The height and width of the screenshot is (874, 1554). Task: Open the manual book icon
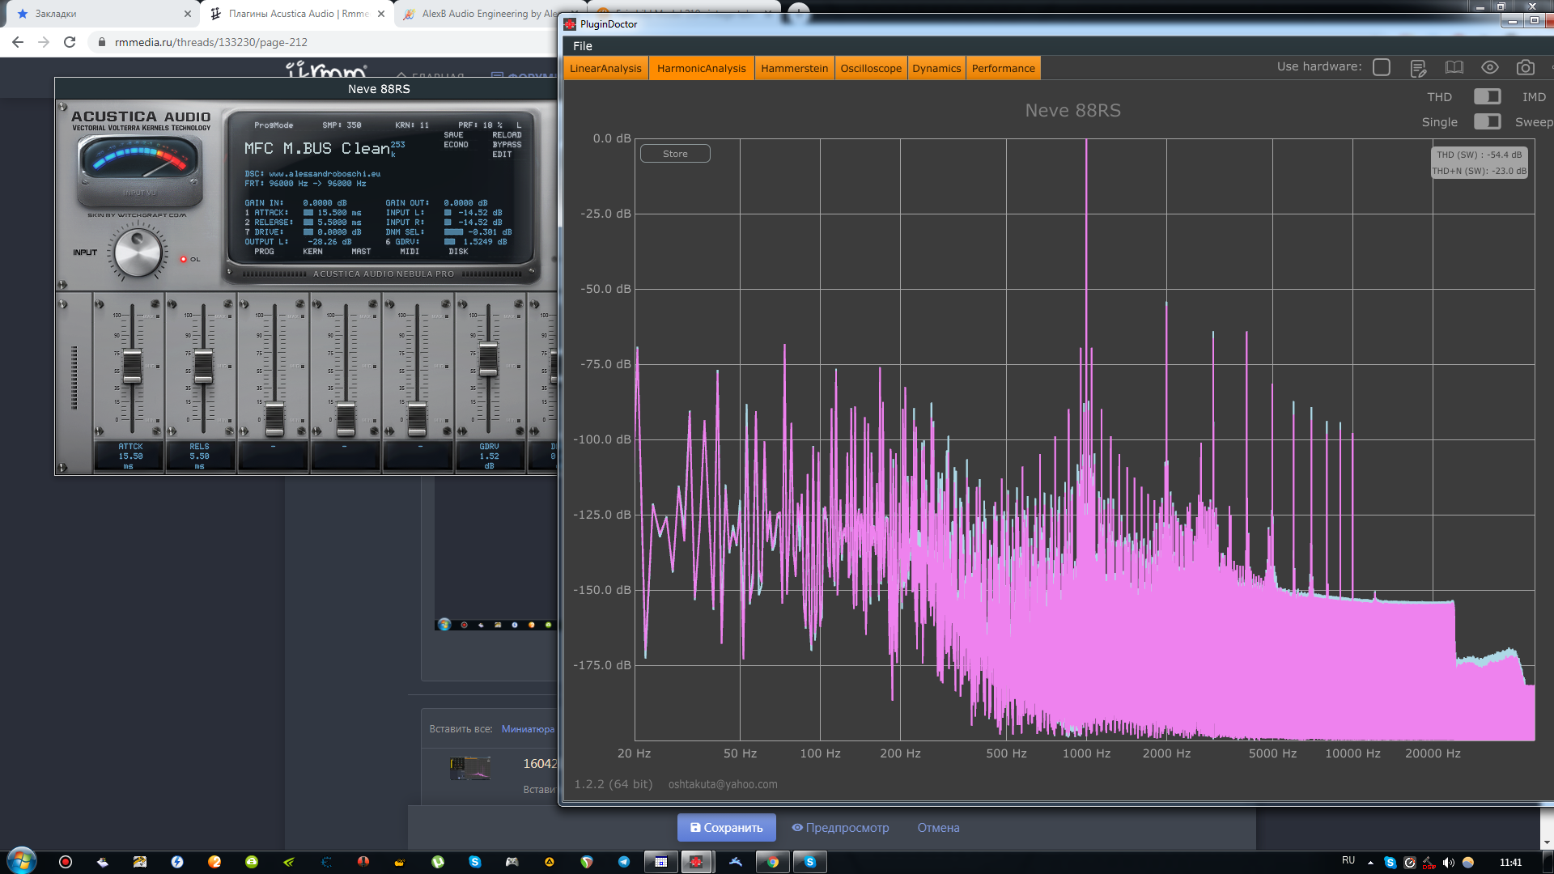[1454, 68]
